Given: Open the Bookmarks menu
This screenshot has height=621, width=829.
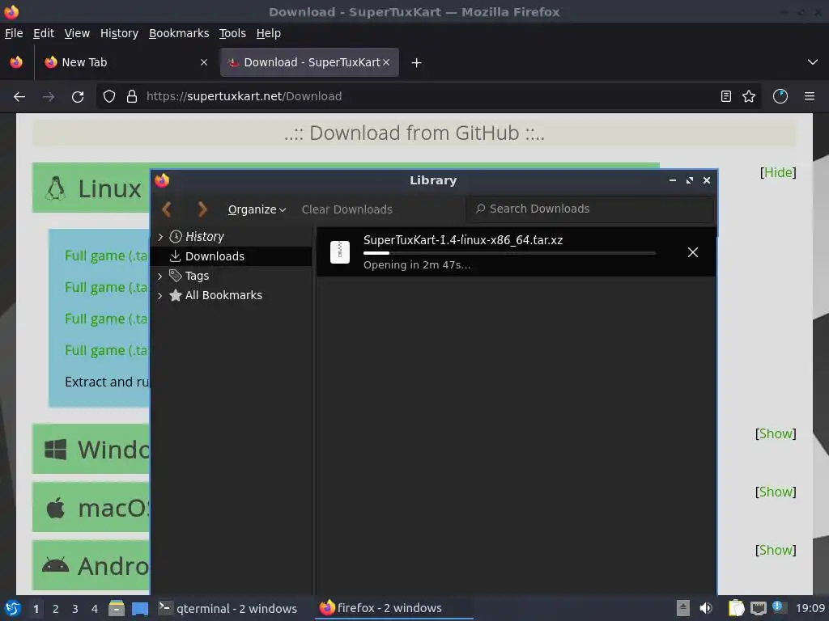Looking at the screenshot, I should tap(179, 33).
